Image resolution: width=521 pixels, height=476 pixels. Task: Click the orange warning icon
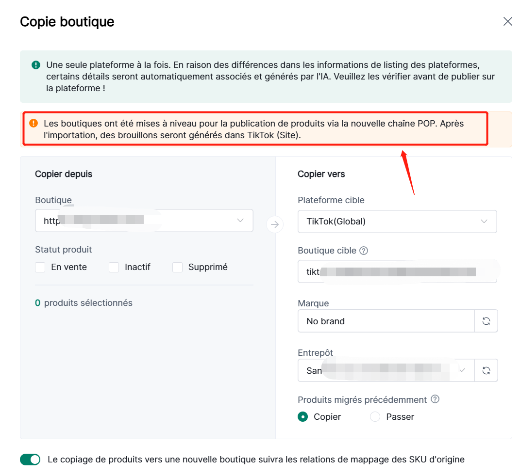(x=34, y=123)
